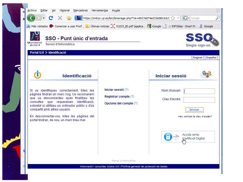
Task: Switch language to Español
Action: 211,57
